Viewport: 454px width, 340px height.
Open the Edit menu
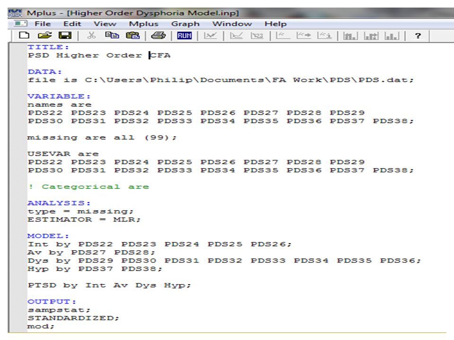[x=72, y=24]
